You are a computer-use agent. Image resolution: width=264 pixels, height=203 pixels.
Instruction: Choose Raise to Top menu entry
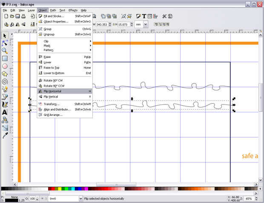click(65, 68)
